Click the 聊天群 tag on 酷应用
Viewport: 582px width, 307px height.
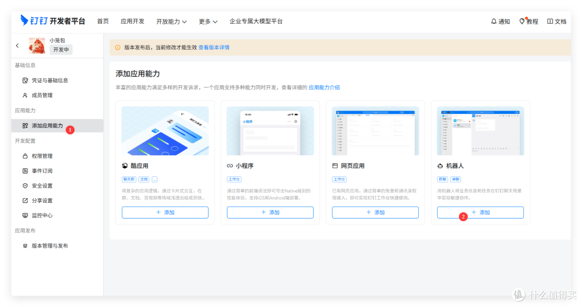tap(129, 180)
